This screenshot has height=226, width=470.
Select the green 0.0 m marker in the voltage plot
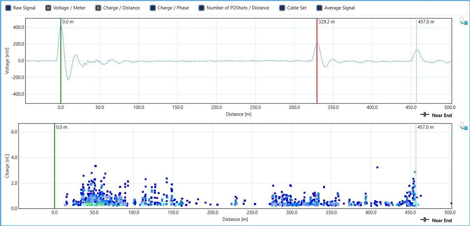[x=61, y=62]
